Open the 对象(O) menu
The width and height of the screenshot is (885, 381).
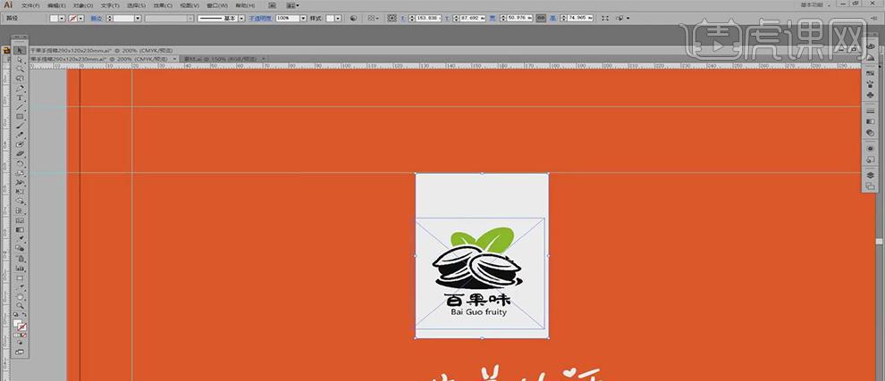[x=83, y=5]
